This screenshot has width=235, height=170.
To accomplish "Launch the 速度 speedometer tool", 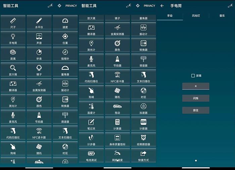I will coord(65,22).
